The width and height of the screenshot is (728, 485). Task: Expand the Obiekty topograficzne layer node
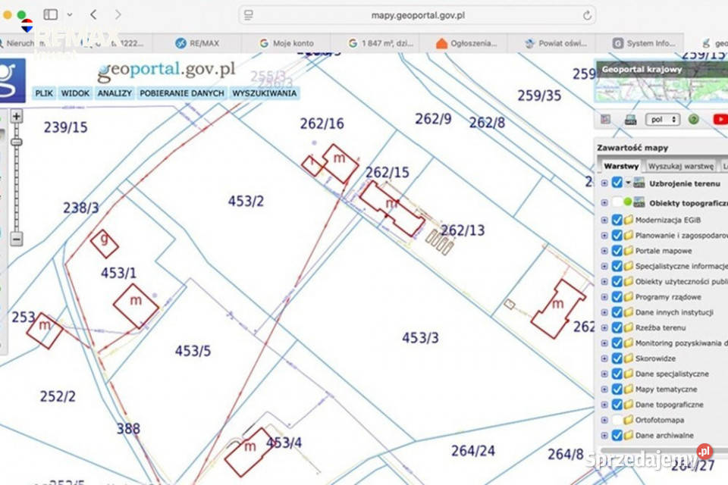(604, 203)
